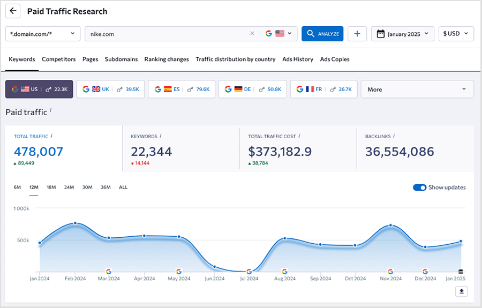Add a domain with plus button

tap(357, 34)
